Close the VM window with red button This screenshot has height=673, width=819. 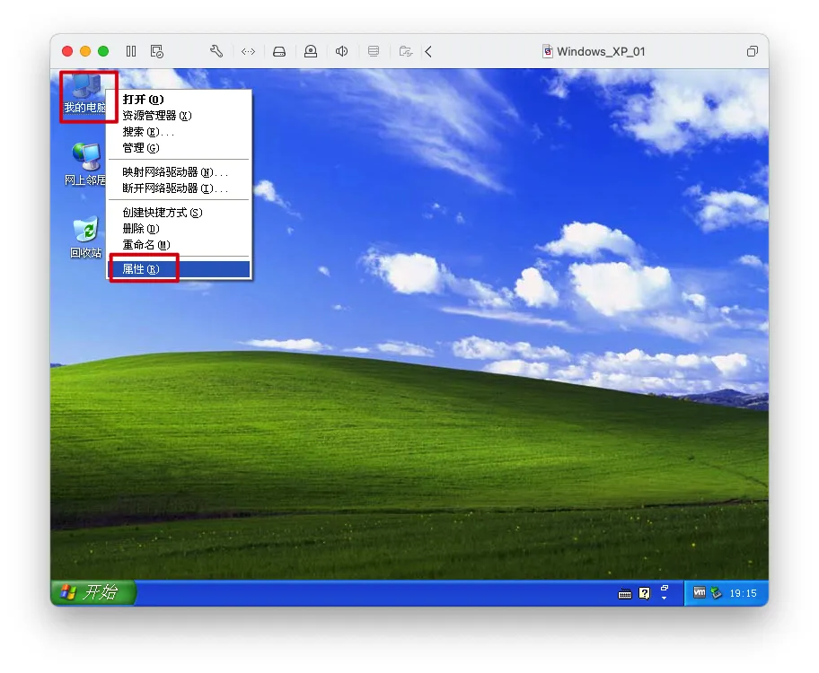pos(67,51)
